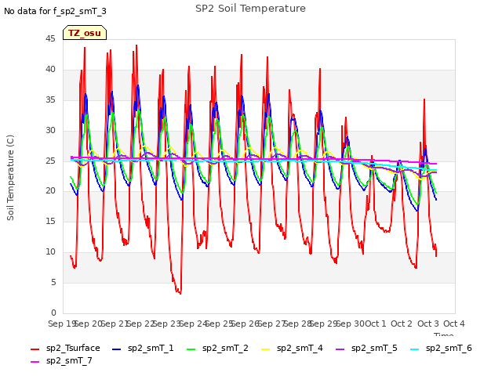Click the sp2_smT_6 legend label
Viewport: 502px width, 376px height.
(449, 348)
